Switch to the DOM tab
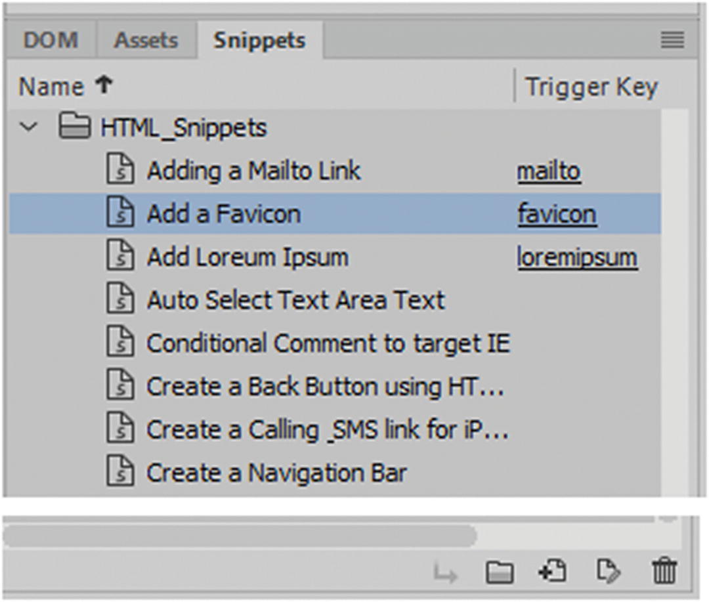The height and width of the screenshot is (602, 709). pyautogui.click(x=50, y=41)
